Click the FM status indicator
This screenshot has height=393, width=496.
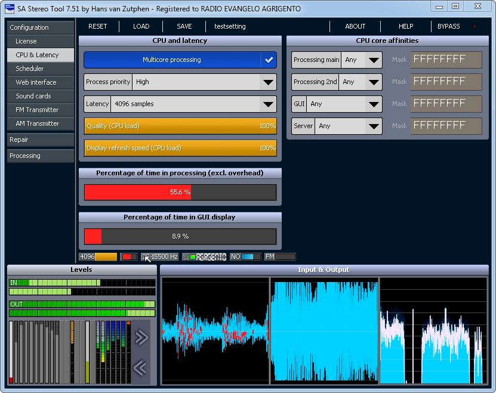tap(280, 256)
